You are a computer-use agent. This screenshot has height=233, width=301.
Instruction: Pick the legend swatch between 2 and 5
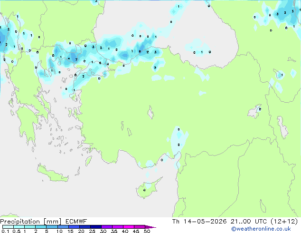point(41,227)
